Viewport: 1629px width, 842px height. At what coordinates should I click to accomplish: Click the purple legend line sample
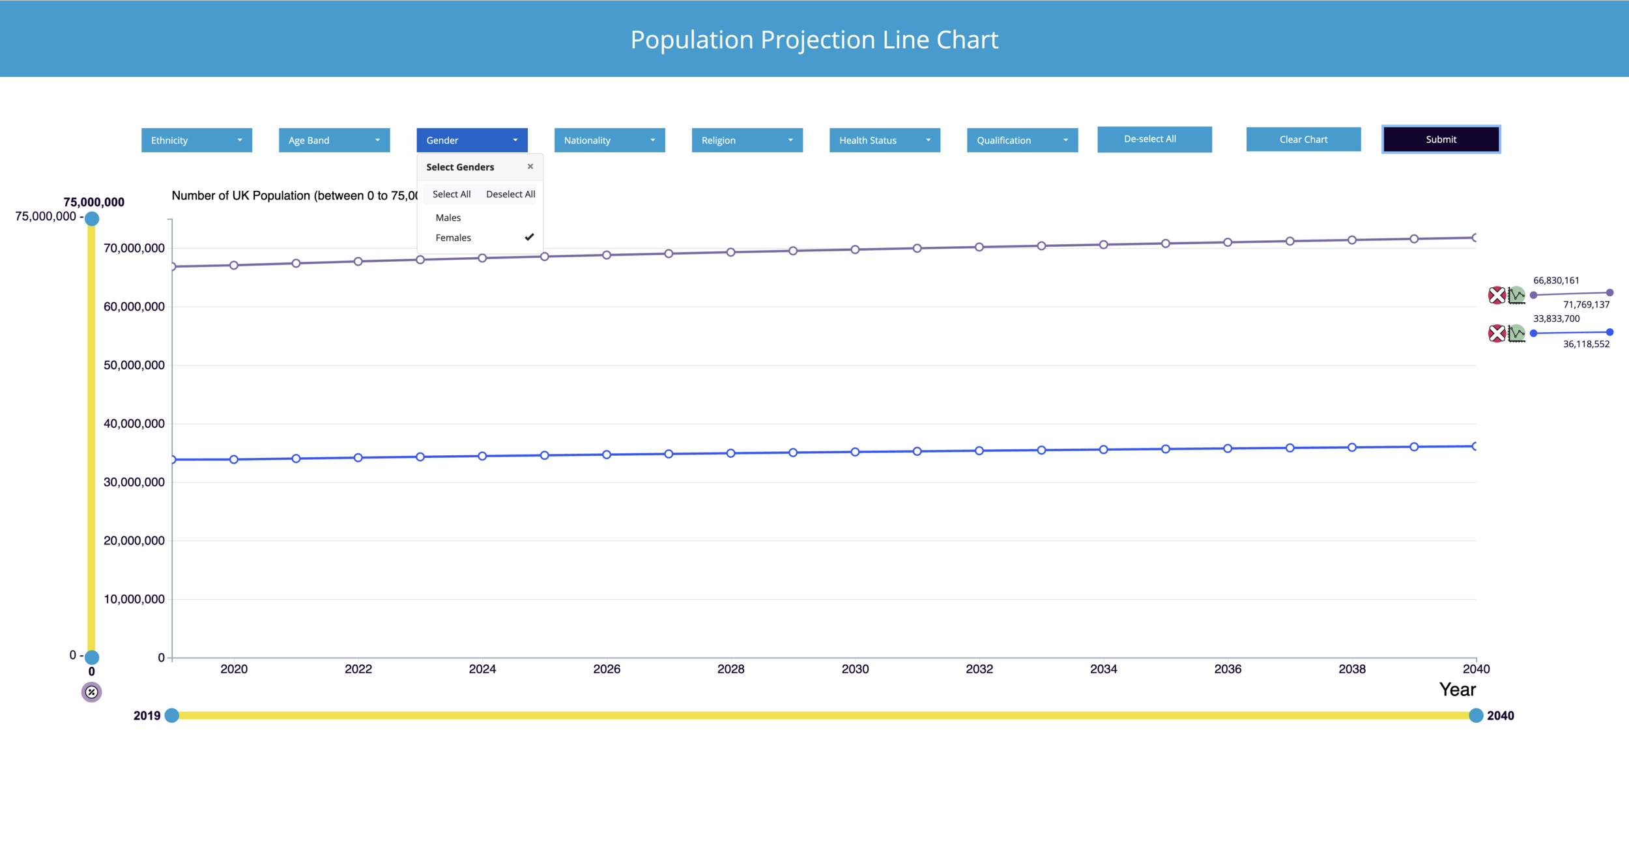(1572, 294)
